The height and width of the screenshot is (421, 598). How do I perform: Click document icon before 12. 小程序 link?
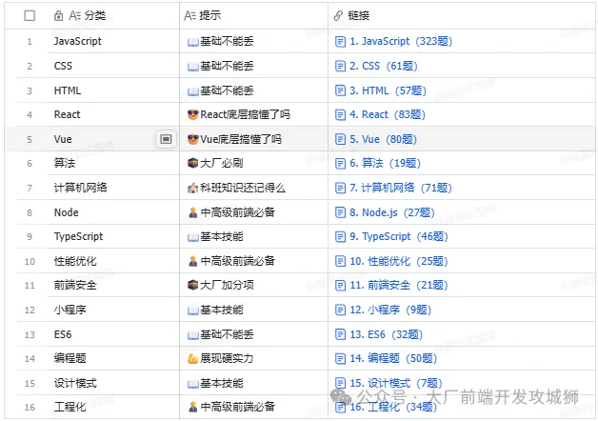pos(340,310)
